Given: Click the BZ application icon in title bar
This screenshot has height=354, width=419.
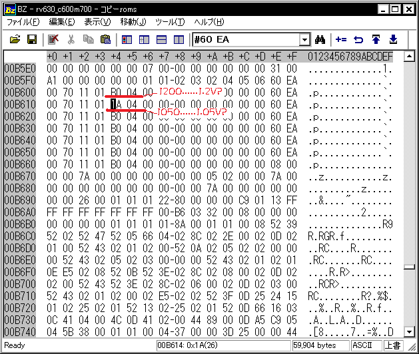Looking at the screenshot, I should [x=10, y=10].
